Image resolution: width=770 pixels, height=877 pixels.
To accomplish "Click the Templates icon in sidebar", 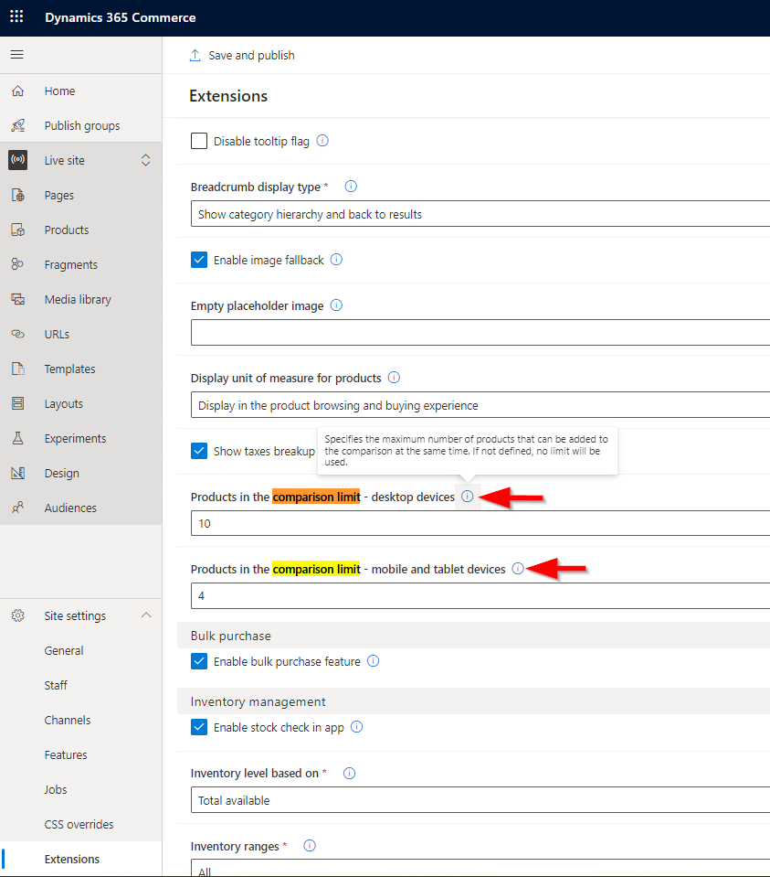I will (18, 369).
